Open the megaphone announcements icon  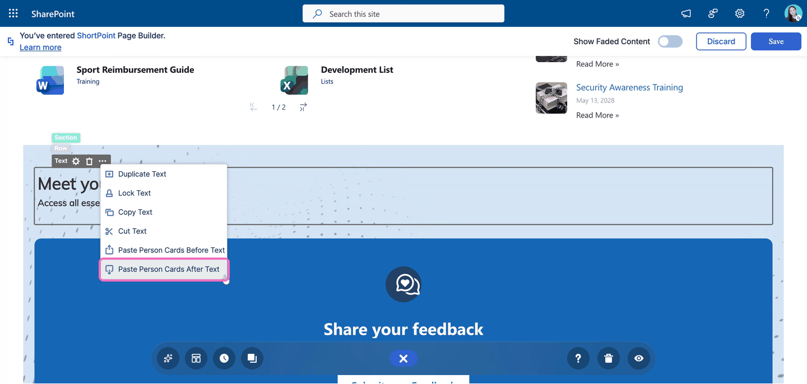click(686, 13)
